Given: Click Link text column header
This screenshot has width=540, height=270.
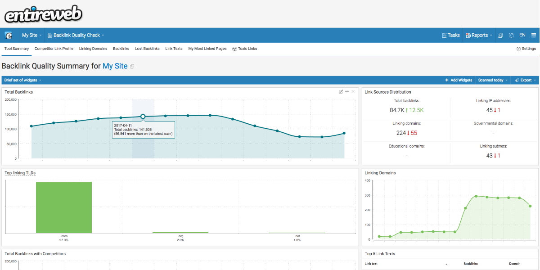Looking at the screenshot, I should pyautogui.click(x=371, y=264).
